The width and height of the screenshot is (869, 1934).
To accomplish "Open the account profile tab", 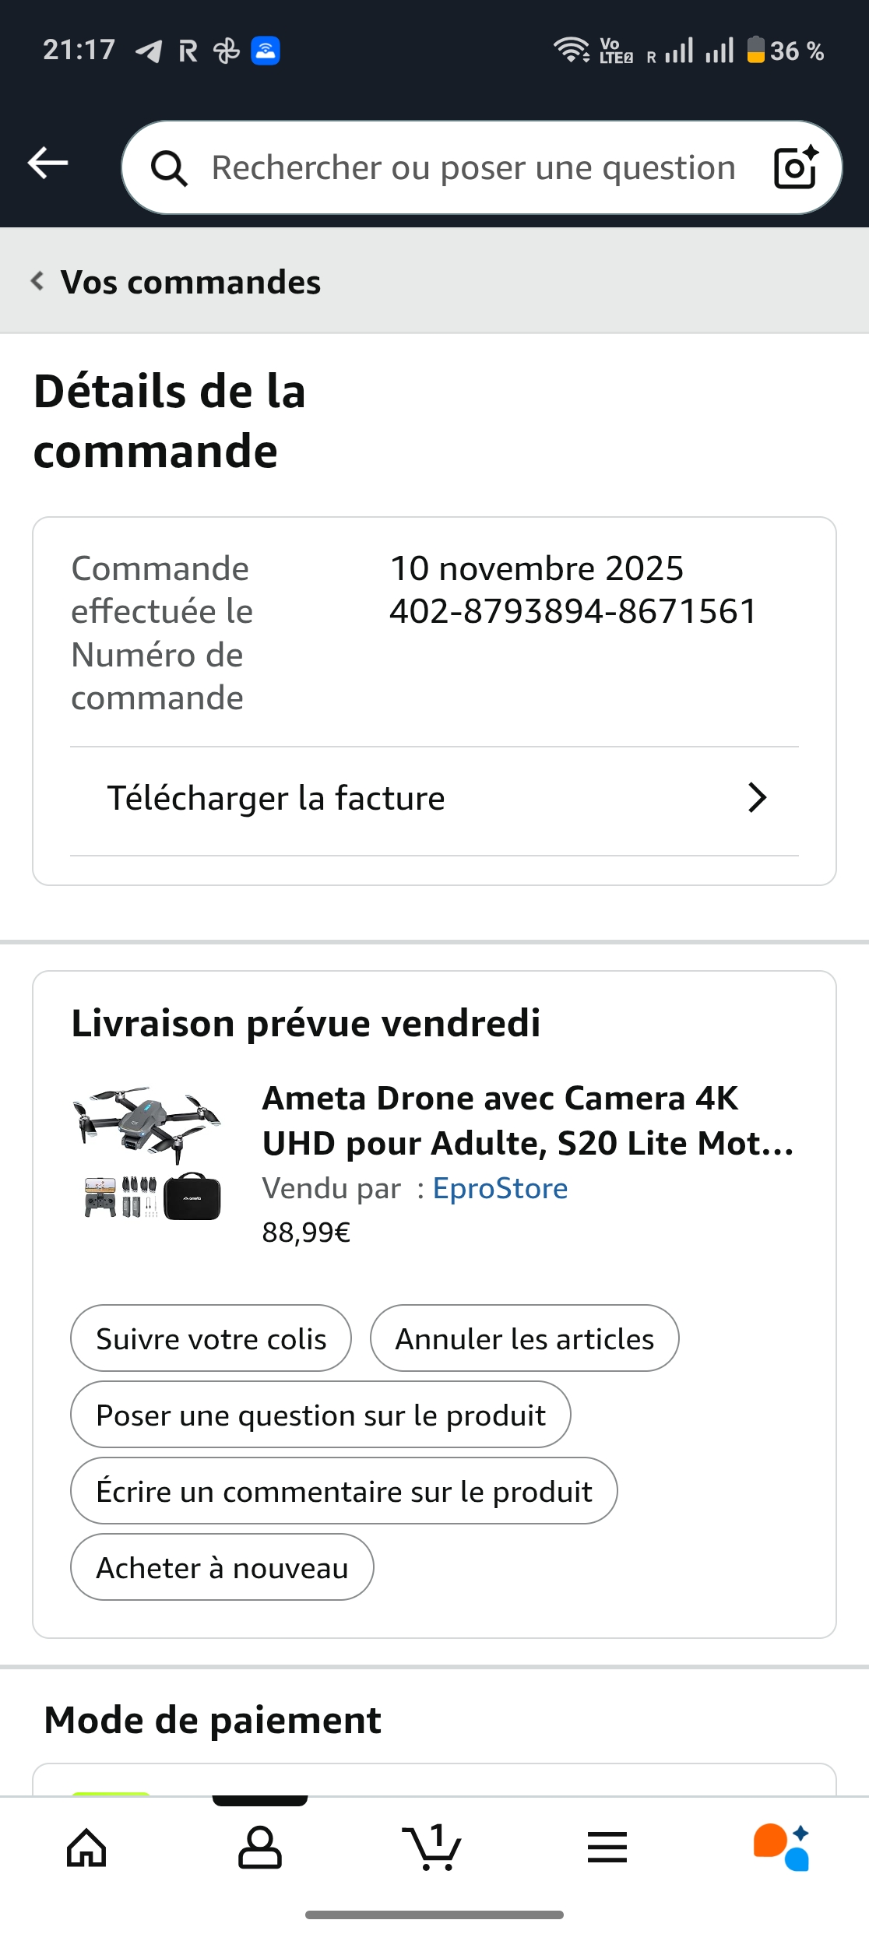I will 259,1848.
